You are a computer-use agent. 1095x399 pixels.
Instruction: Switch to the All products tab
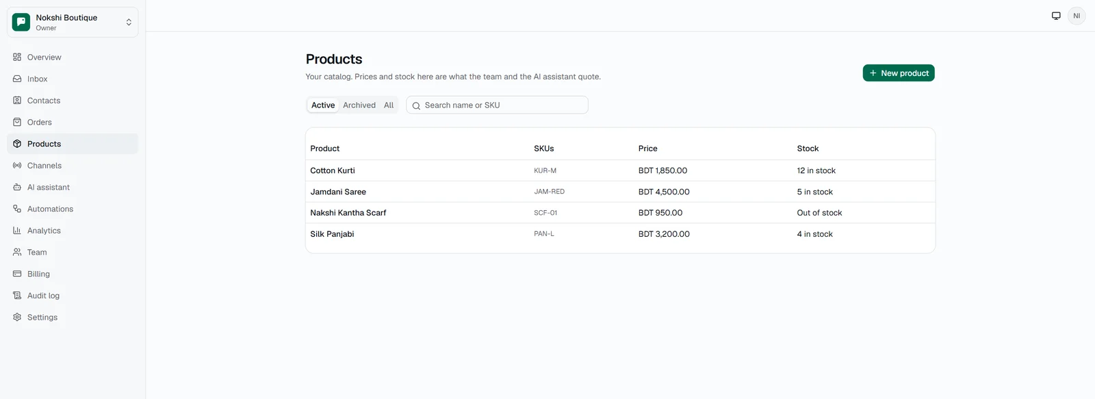(x=389, y=105)
